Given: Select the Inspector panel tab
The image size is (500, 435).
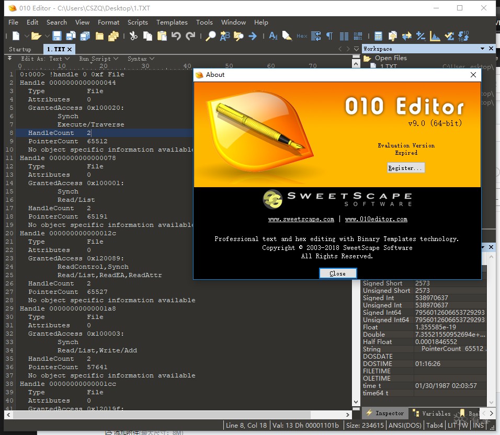Looking at the screenshot, I should (x=385, y=414).
